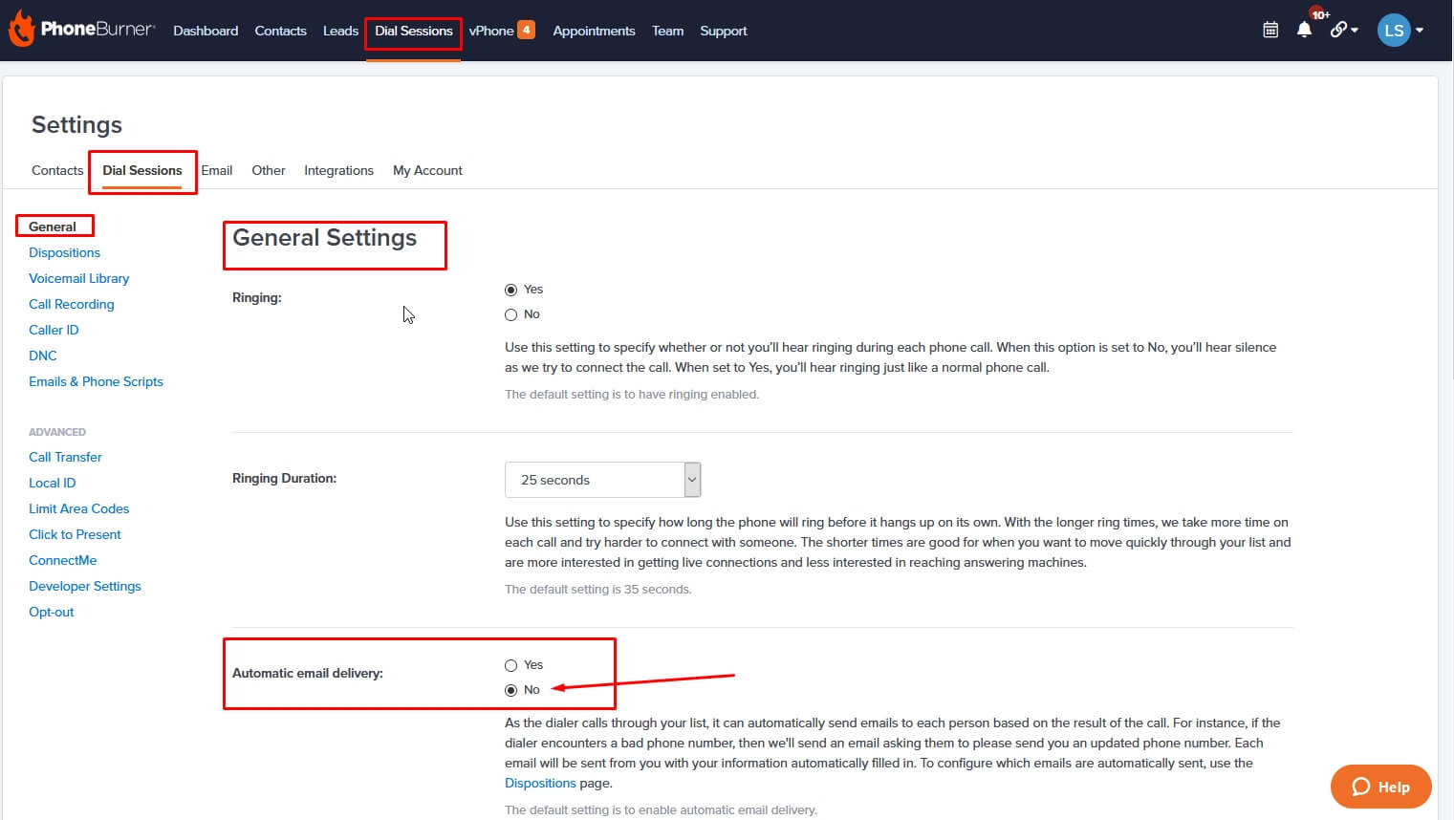Switch to the Email settings tab
This screenshot has width=1454, height=820.
tap(217, 170)
